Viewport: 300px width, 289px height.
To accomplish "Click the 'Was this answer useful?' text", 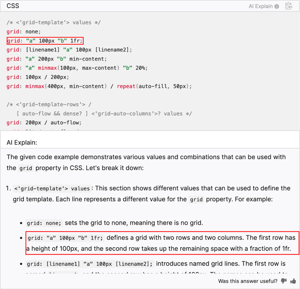I will 247,281.
